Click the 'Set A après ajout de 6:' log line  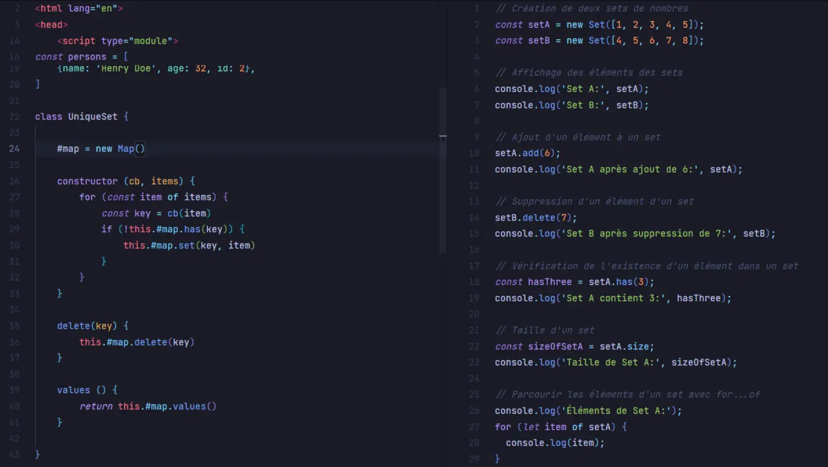619,169
